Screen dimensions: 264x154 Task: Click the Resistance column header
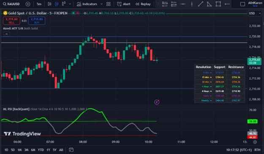236,67
